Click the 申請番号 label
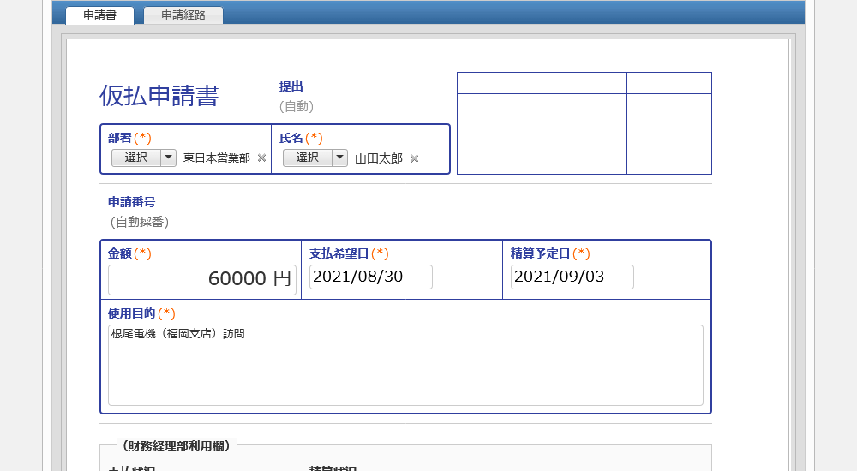The width and height of the screenshot is (857, 471). pyautogui.click(x=131, y=202)
